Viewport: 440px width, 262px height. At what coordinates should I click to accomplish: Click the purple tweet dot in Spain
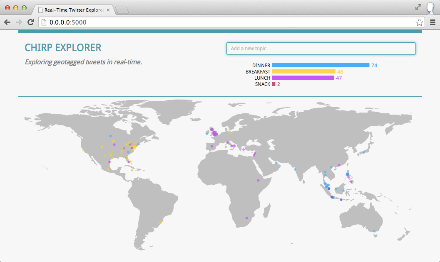pyautogui.click(x=212, y=147)
